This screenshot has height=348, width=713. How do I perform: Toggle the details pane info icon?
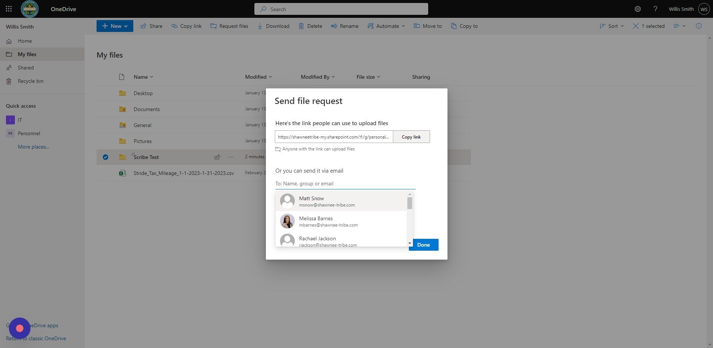click(x=699, y=26)
